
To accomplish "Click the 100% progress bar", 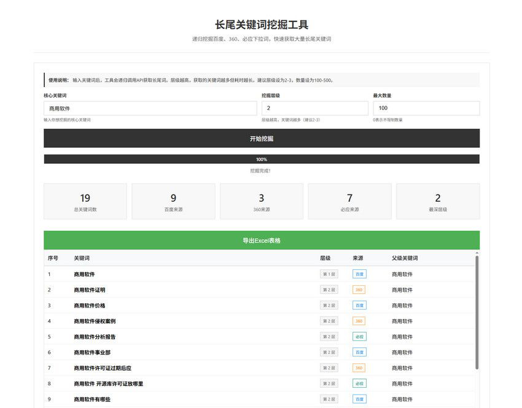I will coord(261,159).
